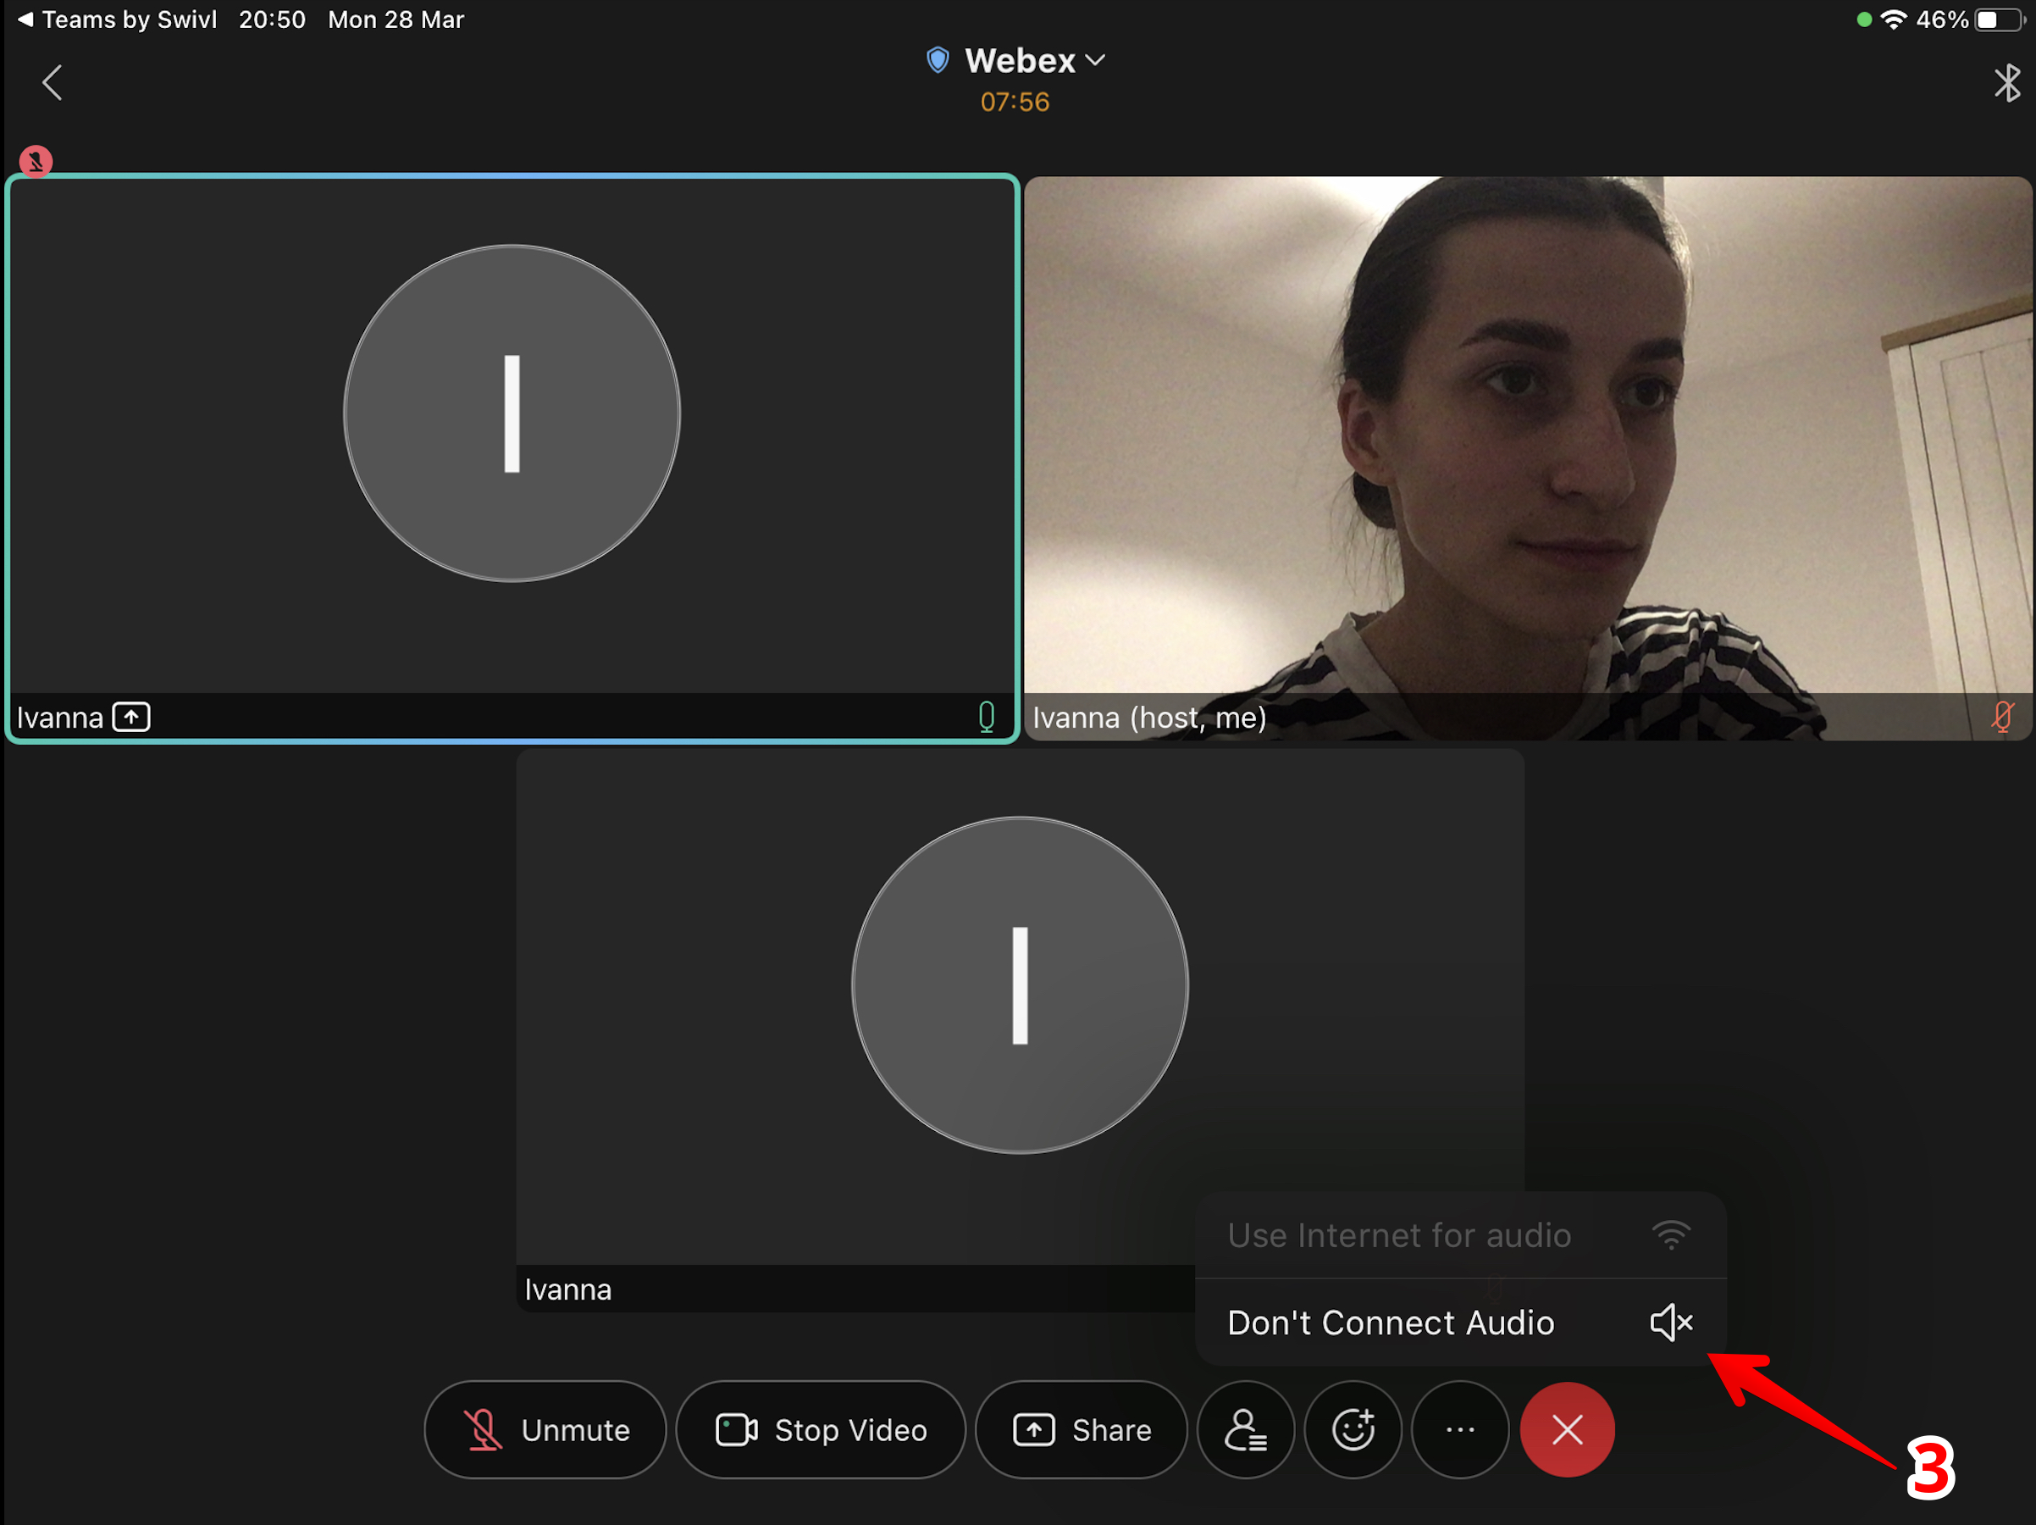Open the three-dots more options menu
The height and width of the screenshot is (1525, 2036).
tap(1460, 1429)
